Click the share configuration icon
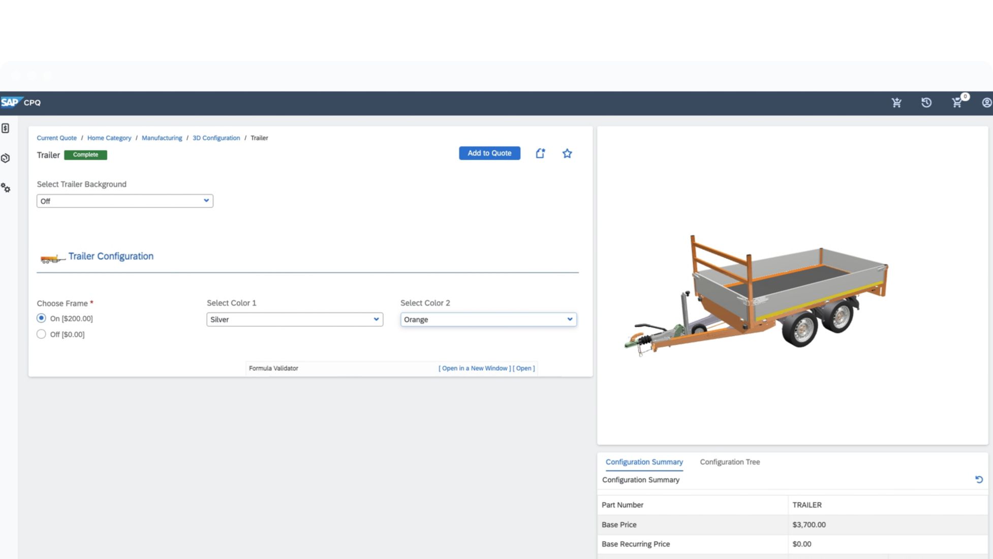 tap(540, 153)
